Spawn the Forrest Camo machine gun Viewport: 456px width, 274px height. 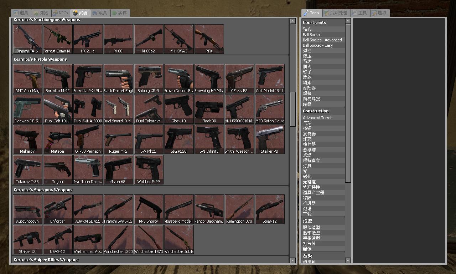(x=58, y=39)
